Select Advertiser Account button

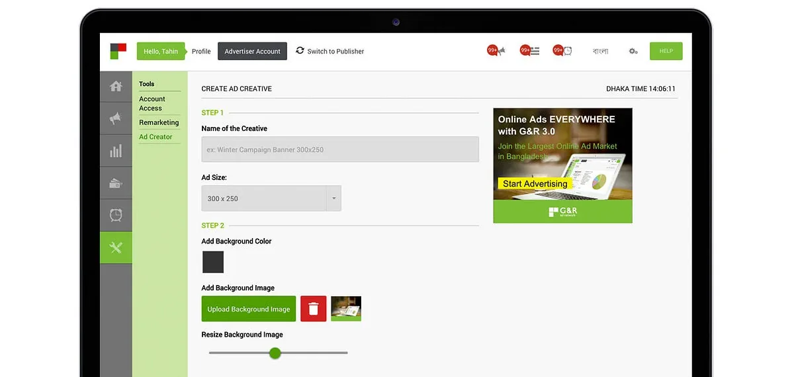(x=252, y=52)
